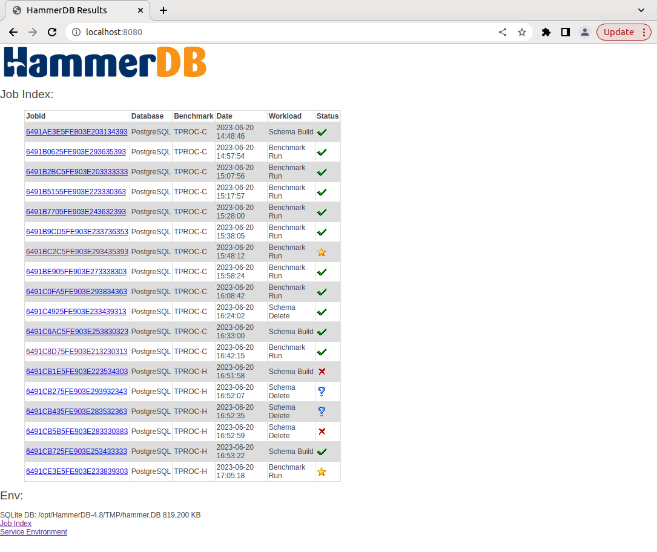Click the SQLite DB path text

100,515
